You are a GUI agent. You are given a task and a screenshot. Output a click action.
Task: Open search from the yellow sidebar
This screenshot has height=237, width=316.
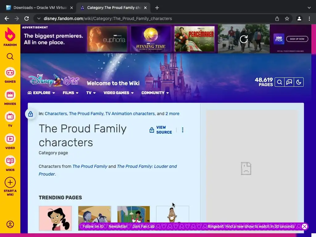coord(10,57)
